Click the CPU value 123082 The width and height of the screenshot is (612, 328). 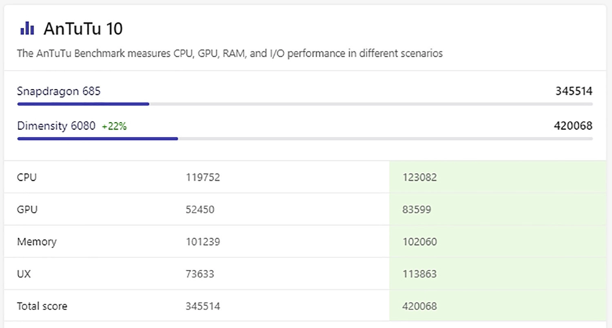[x=419, y=177]
